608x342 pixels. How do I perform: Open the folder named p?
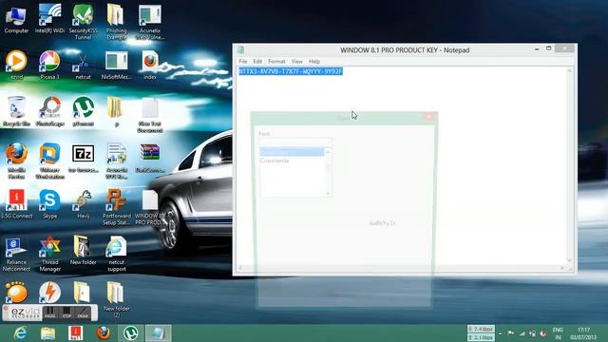(x=116, y=112)
